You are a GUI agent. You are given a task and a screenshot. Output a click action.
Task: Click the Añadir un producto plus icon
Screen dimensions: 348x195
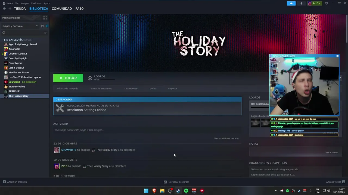pos(4,182)
